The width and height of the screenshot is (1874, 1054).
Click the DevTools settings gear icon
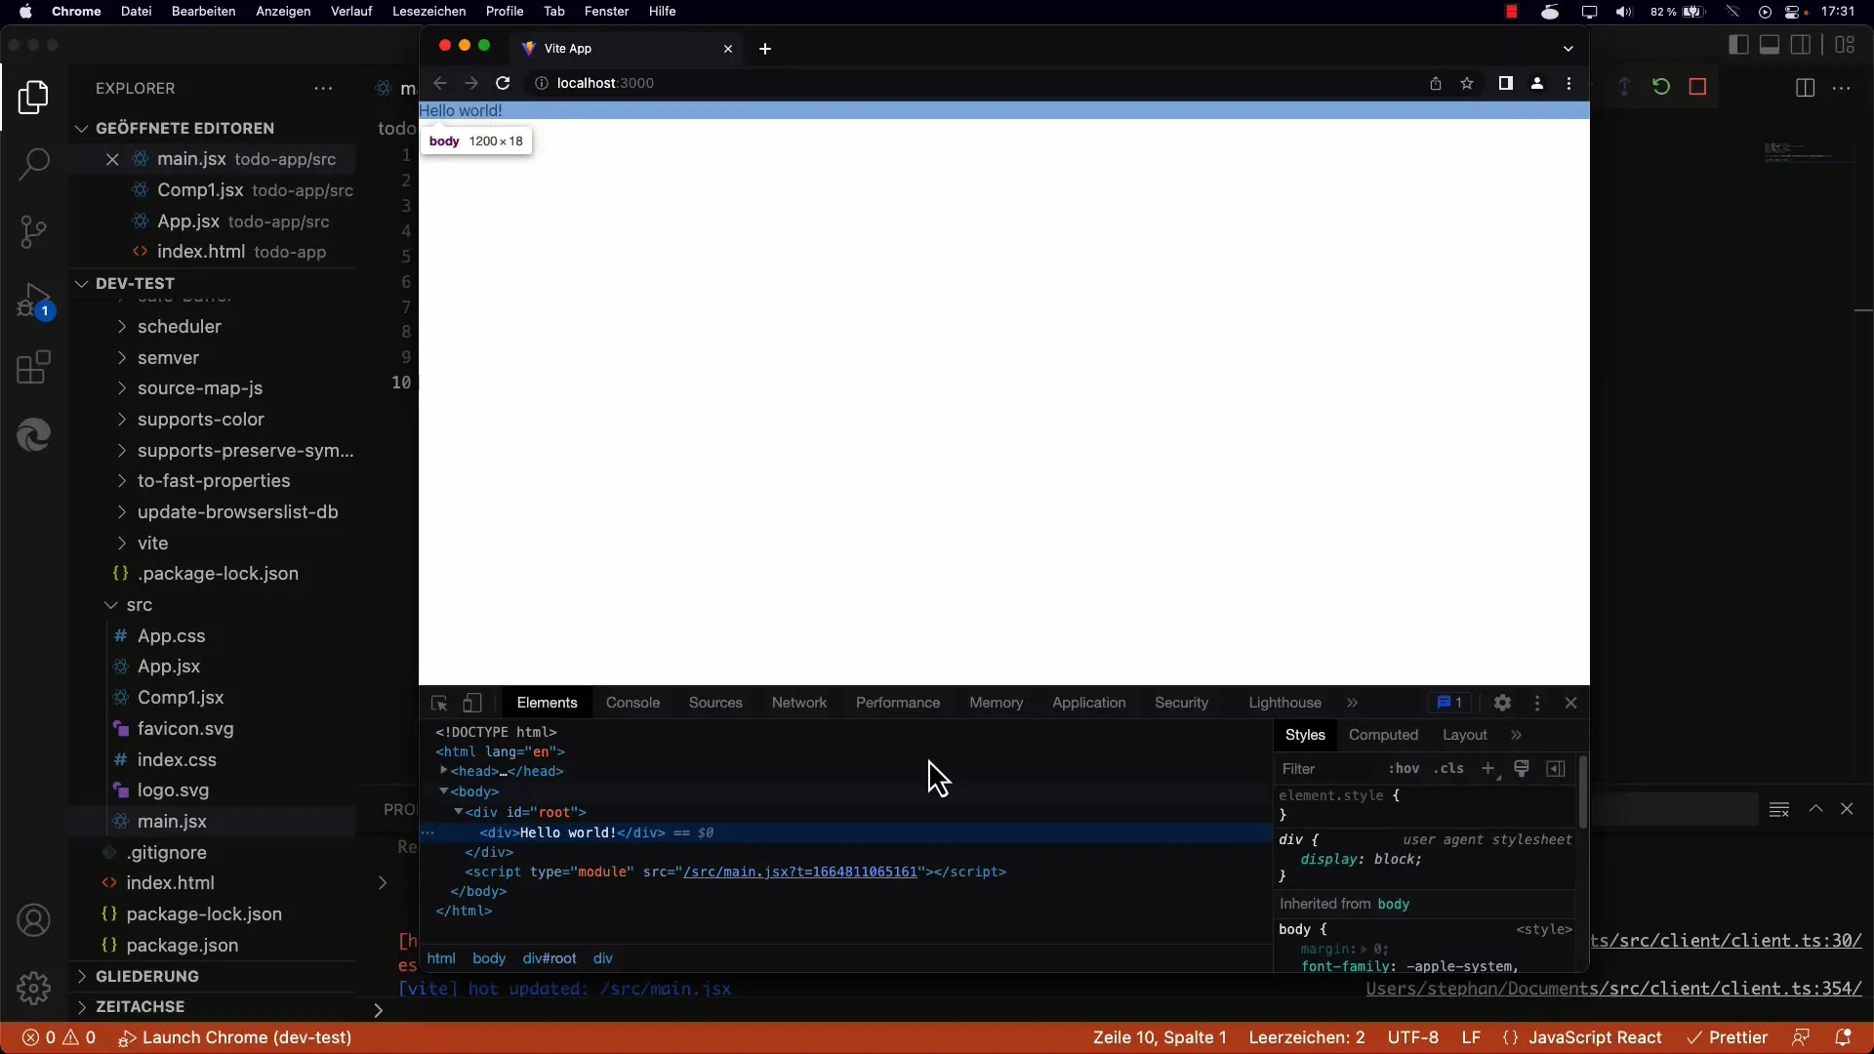point(1502,702)
